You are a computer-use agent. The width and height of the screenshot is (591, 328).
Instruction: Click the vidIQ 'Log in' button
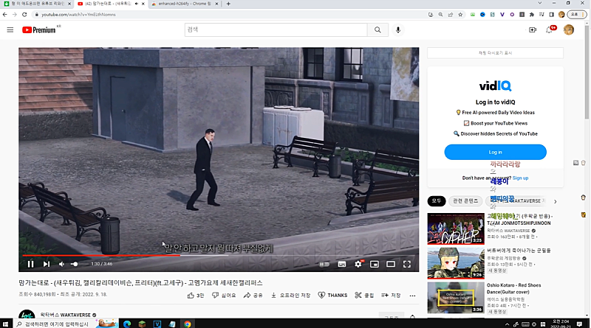[495, 152]
